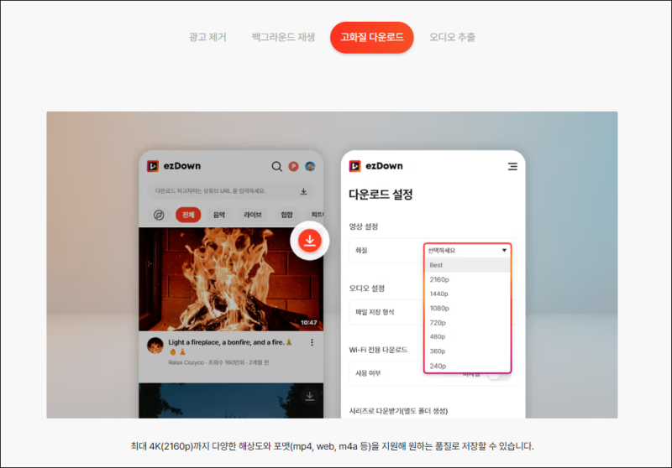Open the 백그라운드 재생 tab
Viewport: 672px width, 468px height.
coord(283,37)
